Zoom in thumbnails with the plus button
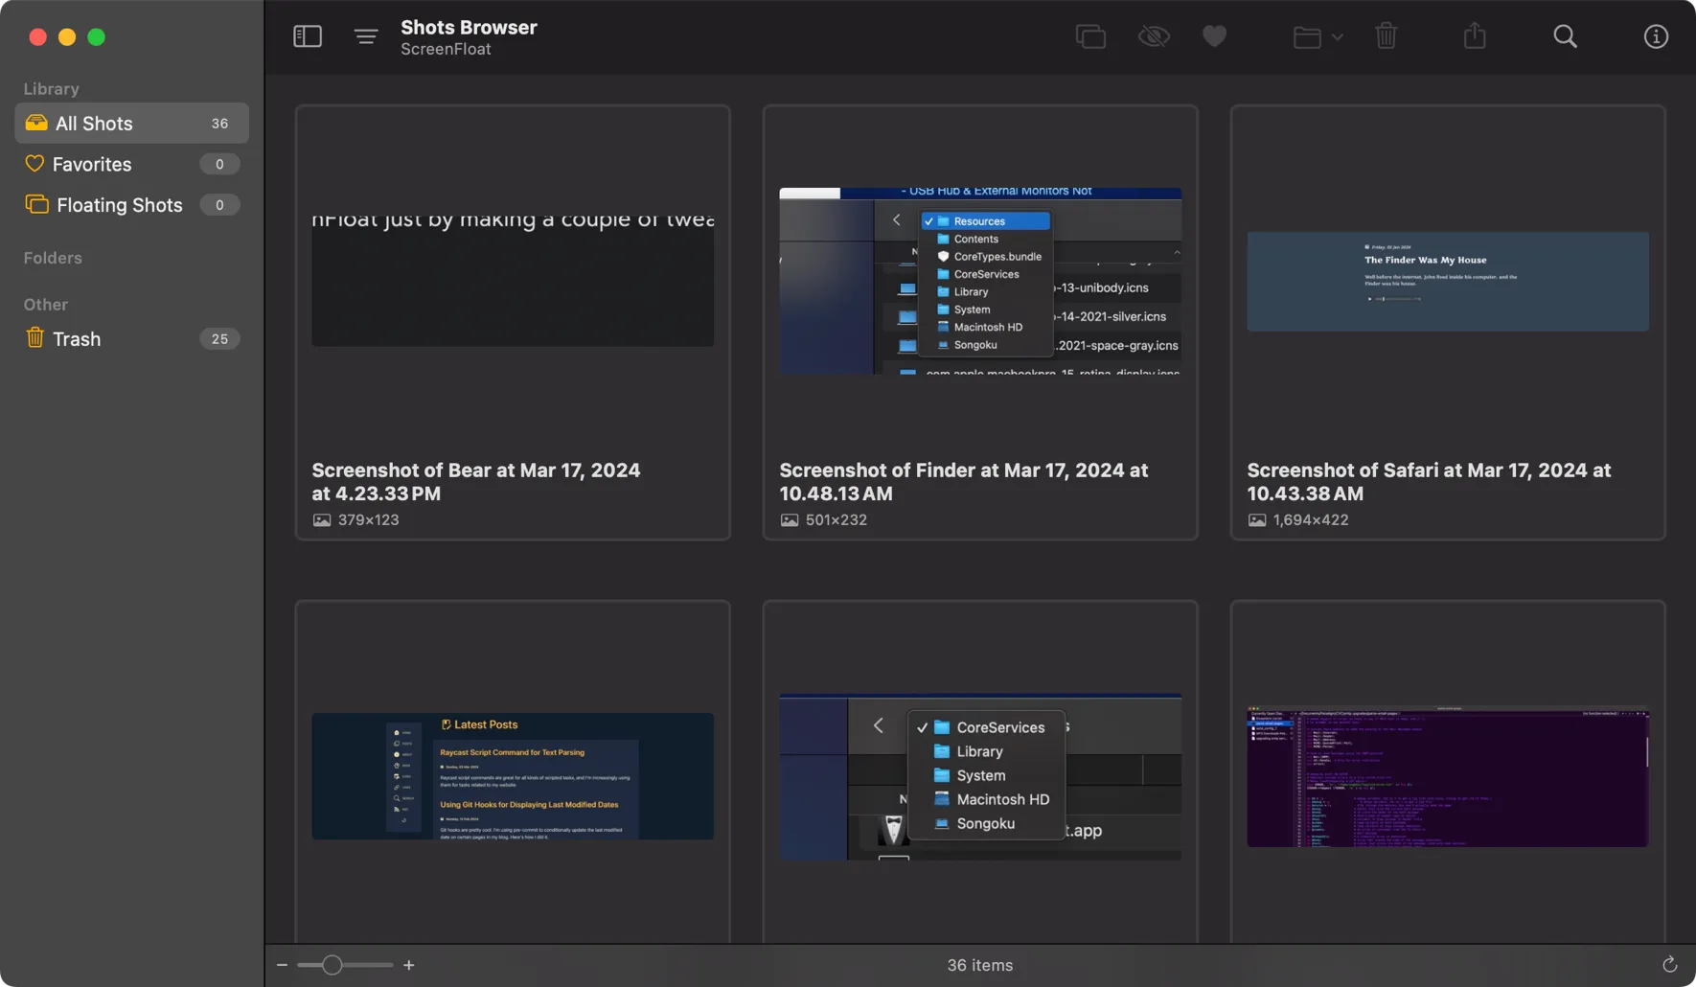This screenshot has width=1696, height=987. 408,965
